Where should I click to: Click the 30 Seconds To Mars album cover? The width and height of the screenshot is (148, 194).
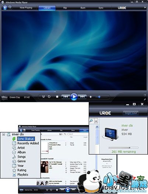point(45,148)
